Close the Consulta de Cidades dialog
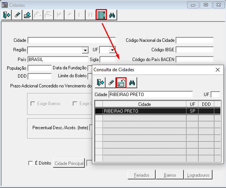This screenshot has height=188, width=226. [x=218, y=70]
